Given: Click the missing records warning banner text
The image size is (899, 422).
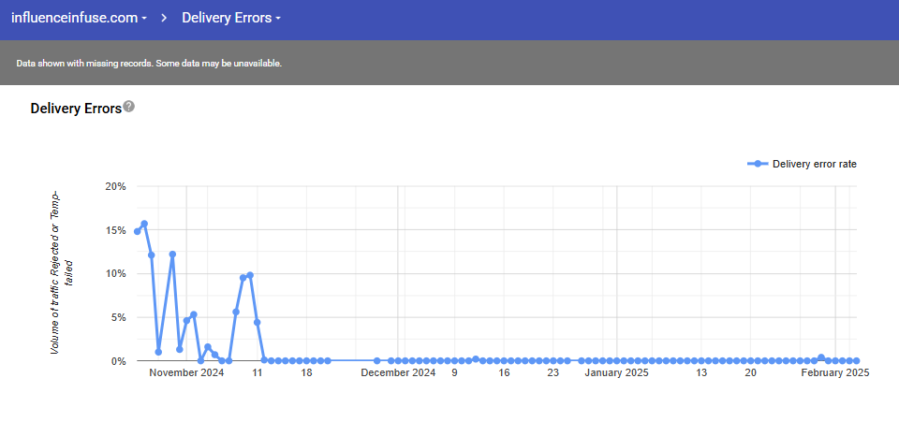Looking at the screenshot, I should [x=149, y=64].
